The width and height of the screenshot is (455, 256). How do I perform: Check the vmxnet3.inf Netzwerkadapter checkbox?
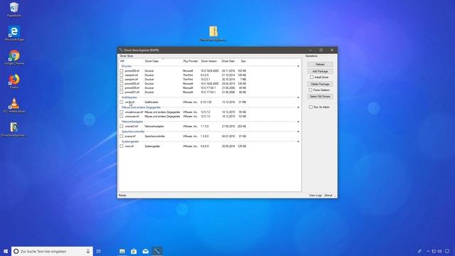coord(122,127)
